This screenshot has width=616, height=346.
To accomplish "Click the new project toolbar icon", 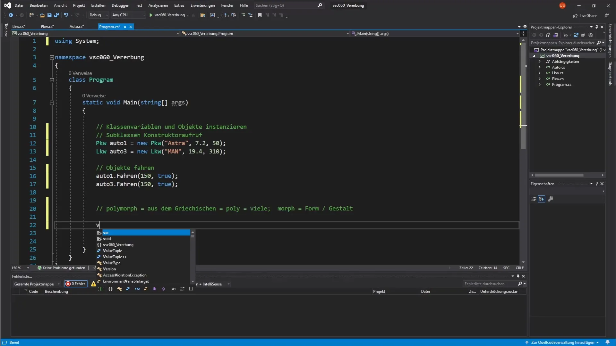I will click(31, 15).
